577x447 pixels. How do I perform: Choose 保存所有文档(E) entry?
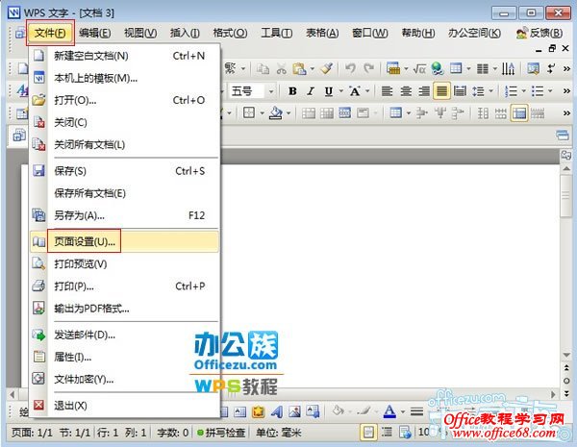pos(125,193)
